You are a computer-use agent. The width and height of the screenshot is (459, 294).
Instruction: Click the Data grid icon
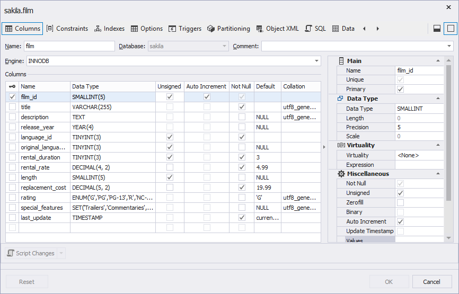(336, 29)
